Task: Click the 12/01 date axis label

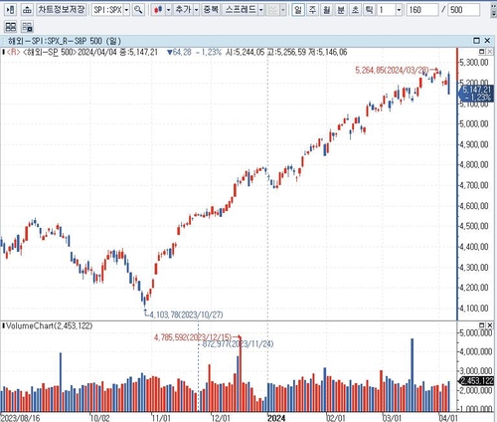Action: coord(221,418)
